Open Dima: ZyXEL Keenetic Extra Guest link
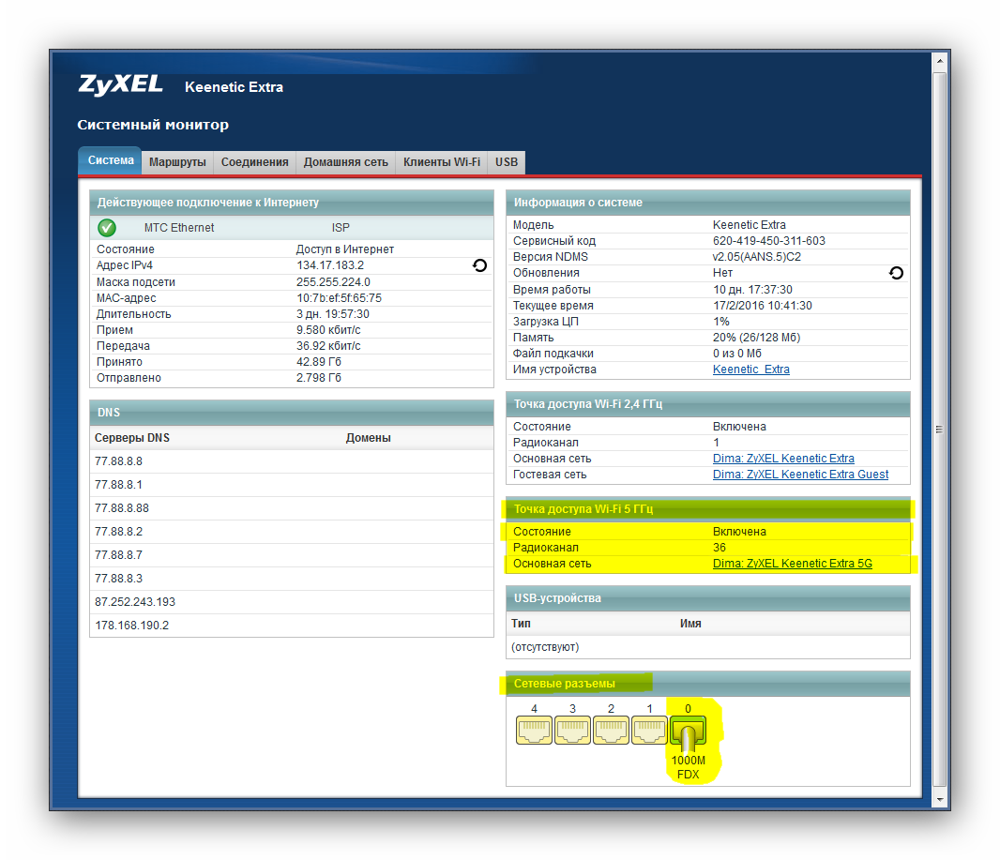 coord(800,475)
